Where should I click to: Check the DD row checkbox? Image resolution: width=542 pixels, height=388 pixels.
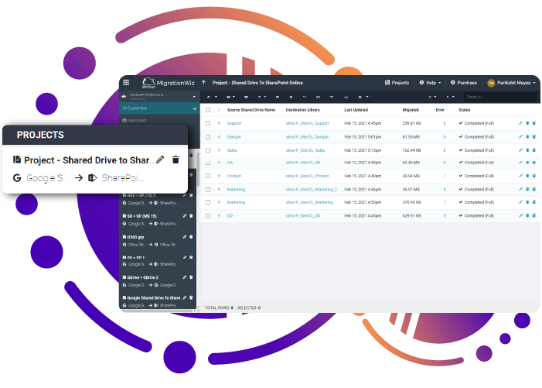point(208,216)
